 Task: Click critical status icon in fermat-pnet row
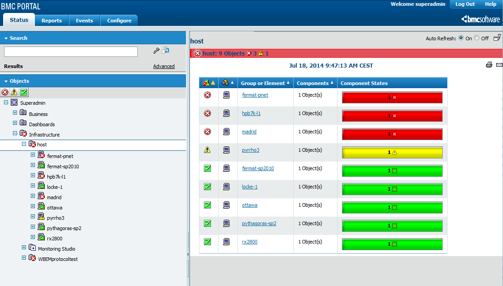pos(207,95)
